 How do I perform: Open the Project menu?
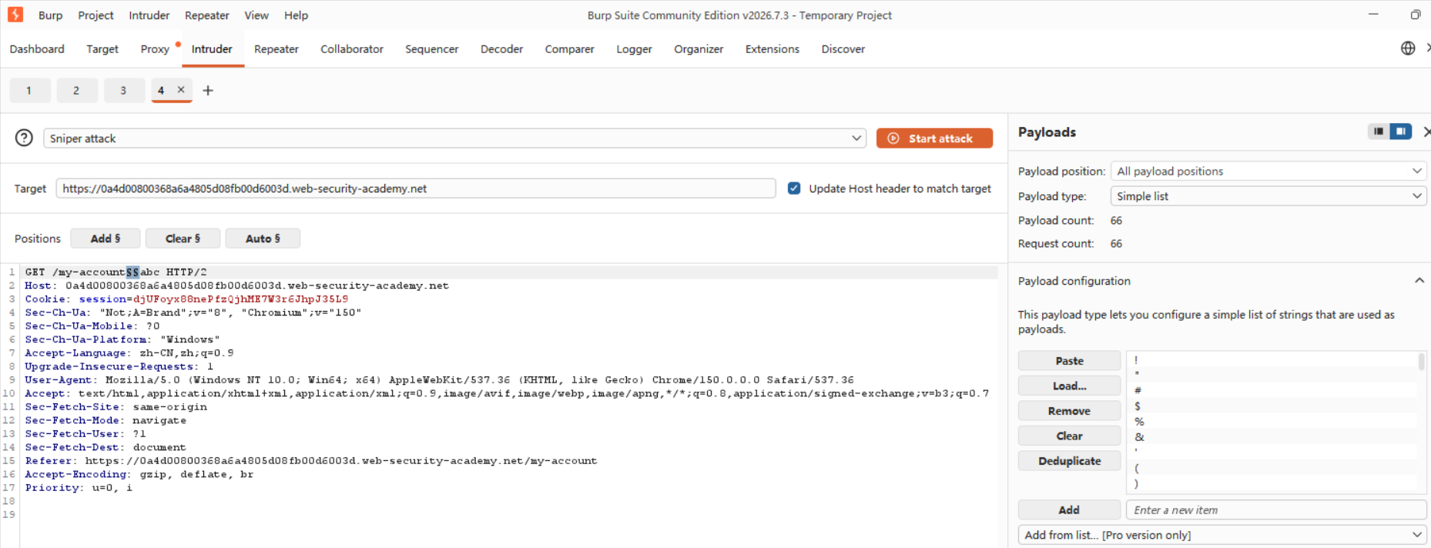[96, 15]
